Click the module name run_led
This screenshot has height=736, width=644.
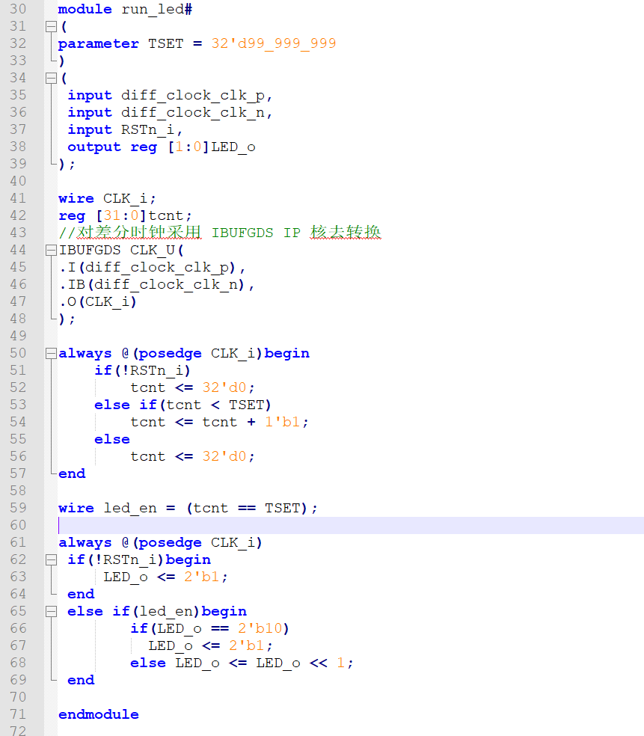pos(157,9)
